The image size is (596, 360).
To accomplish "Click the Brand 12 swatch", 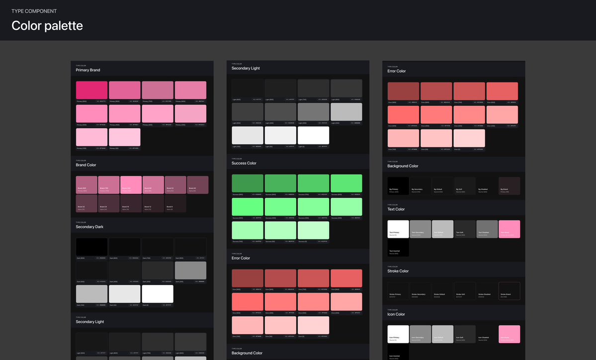I will click(153, 203).
